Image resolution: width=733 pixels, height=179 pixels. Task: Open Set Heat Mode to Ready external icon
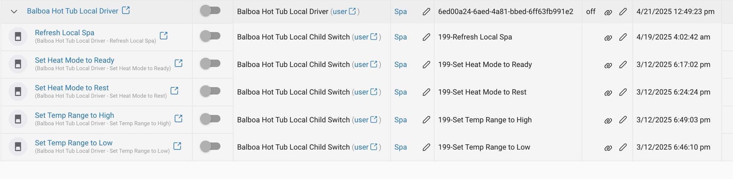[178, 63]
